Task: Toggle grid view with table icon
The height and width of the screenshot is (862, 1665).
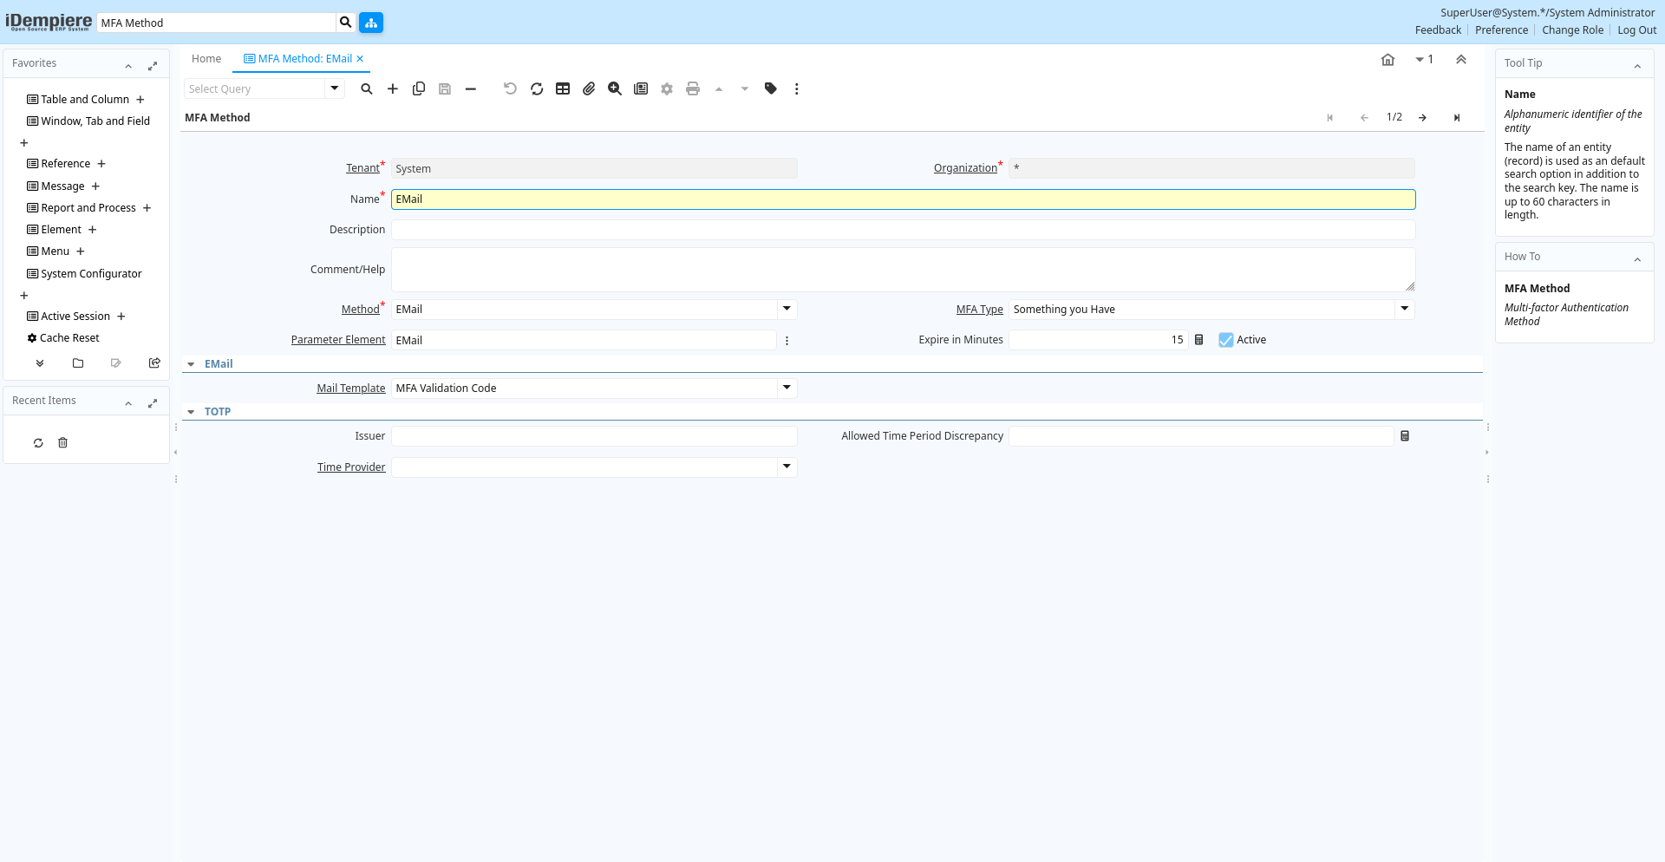Action: click(563, 88)
